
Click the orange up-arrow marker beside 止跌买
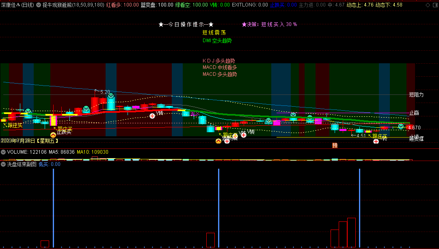click(x=53, y=135)
